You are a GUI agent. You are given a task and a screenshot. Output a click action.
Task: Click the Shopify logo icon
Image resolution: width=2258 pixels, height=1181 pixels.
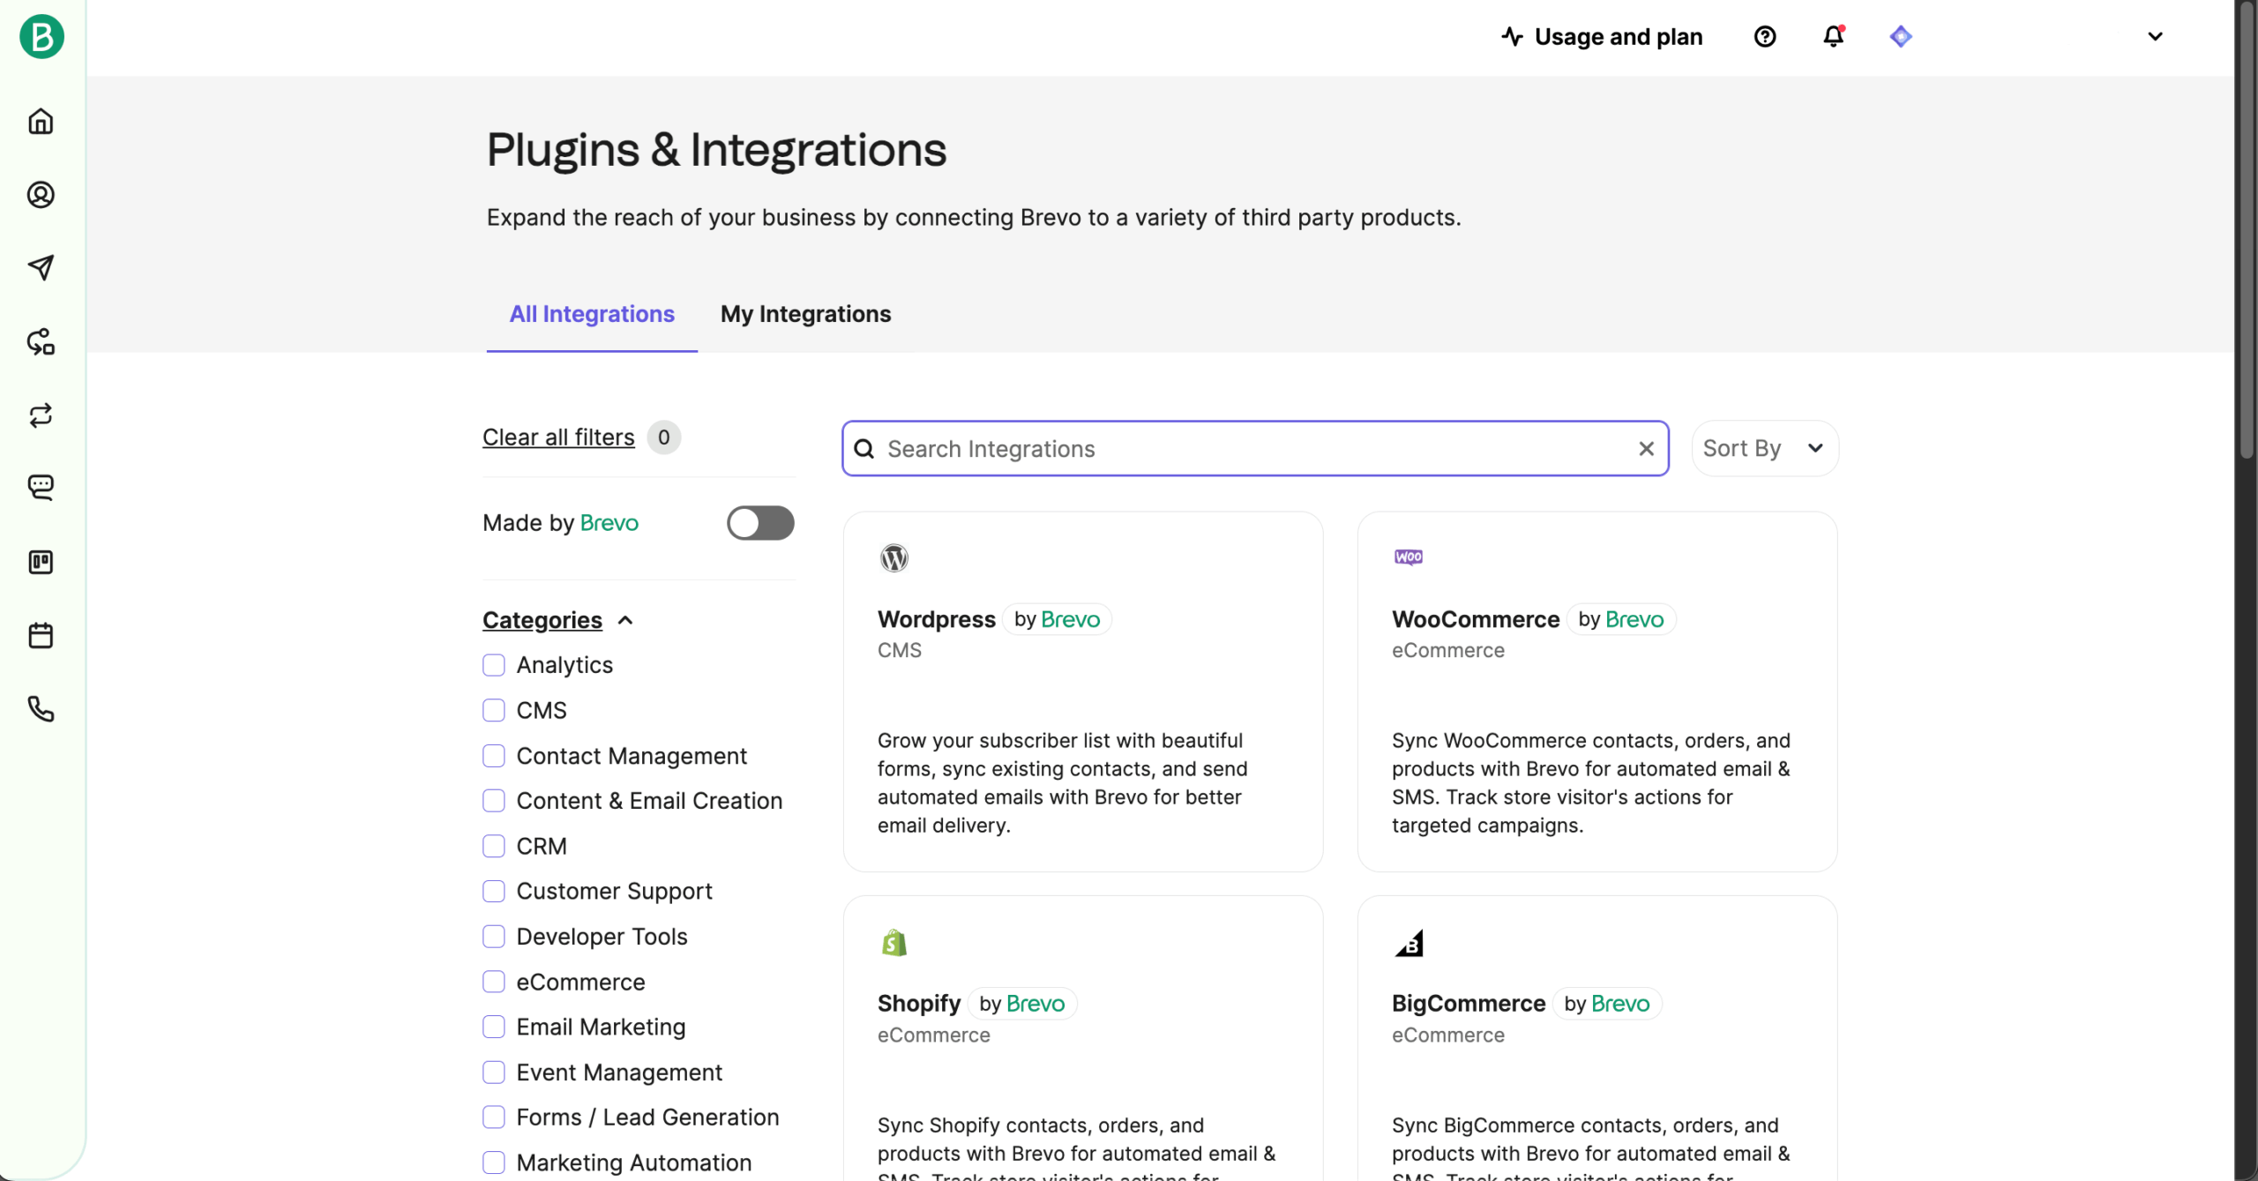tap(893, 943)
